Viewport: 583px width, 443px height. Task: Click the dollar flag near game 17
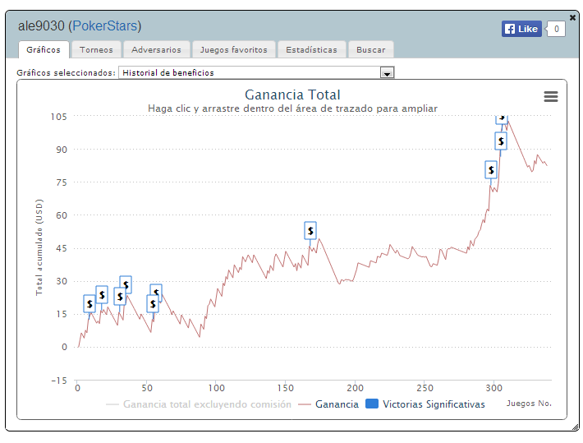pyautogui.click(x=102, y=295)
